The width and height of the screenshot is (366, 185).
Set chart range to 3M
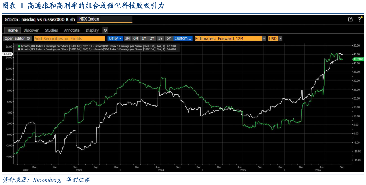pyautogui.click(x=127, y=38)
